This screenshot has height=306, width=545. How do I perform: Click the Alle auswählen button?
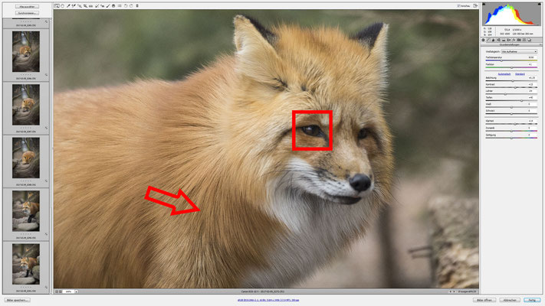[27, 7]
